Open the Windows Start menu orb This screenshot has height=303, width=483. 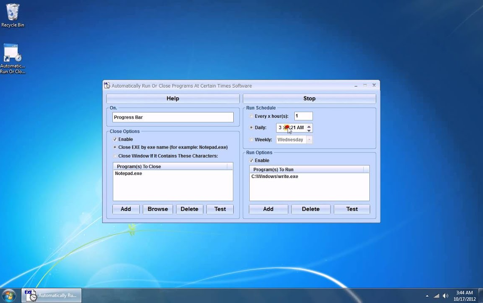point(9,295)
